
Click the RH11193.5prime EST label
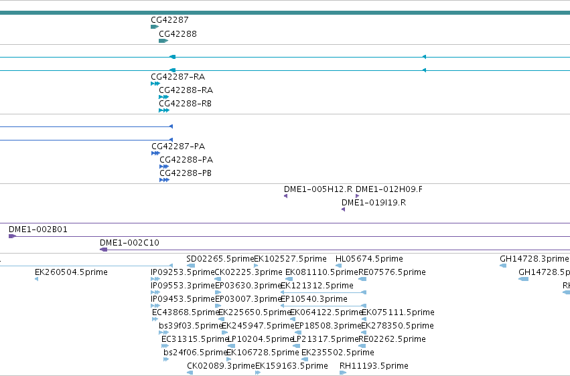[x=374, y=366]
